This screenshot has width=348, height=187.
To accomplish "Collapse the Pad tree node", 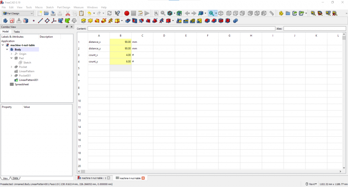I will point(12,58).
